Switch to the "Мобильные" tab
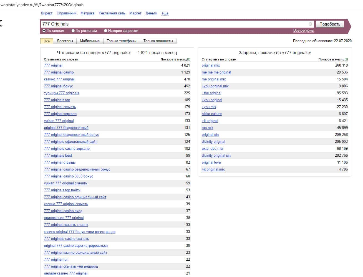The width and height of the screenshot is (363, 277). click(x=90, y=41)
